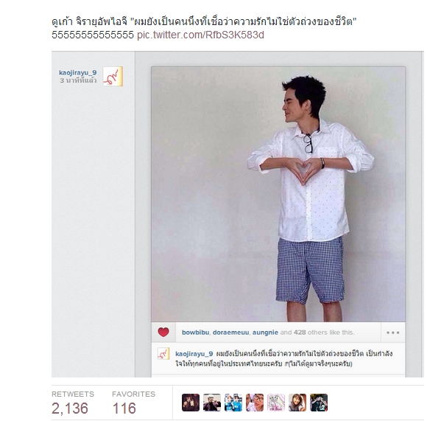This screenshot has height=421, width=430.
Task: Click the photo of man making heart
Action: click(x=278, y=194)
